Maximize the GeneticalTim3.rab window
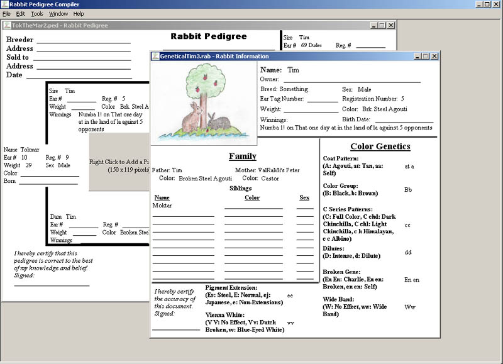This screenshot has width=503, height=364. (425, 56)
